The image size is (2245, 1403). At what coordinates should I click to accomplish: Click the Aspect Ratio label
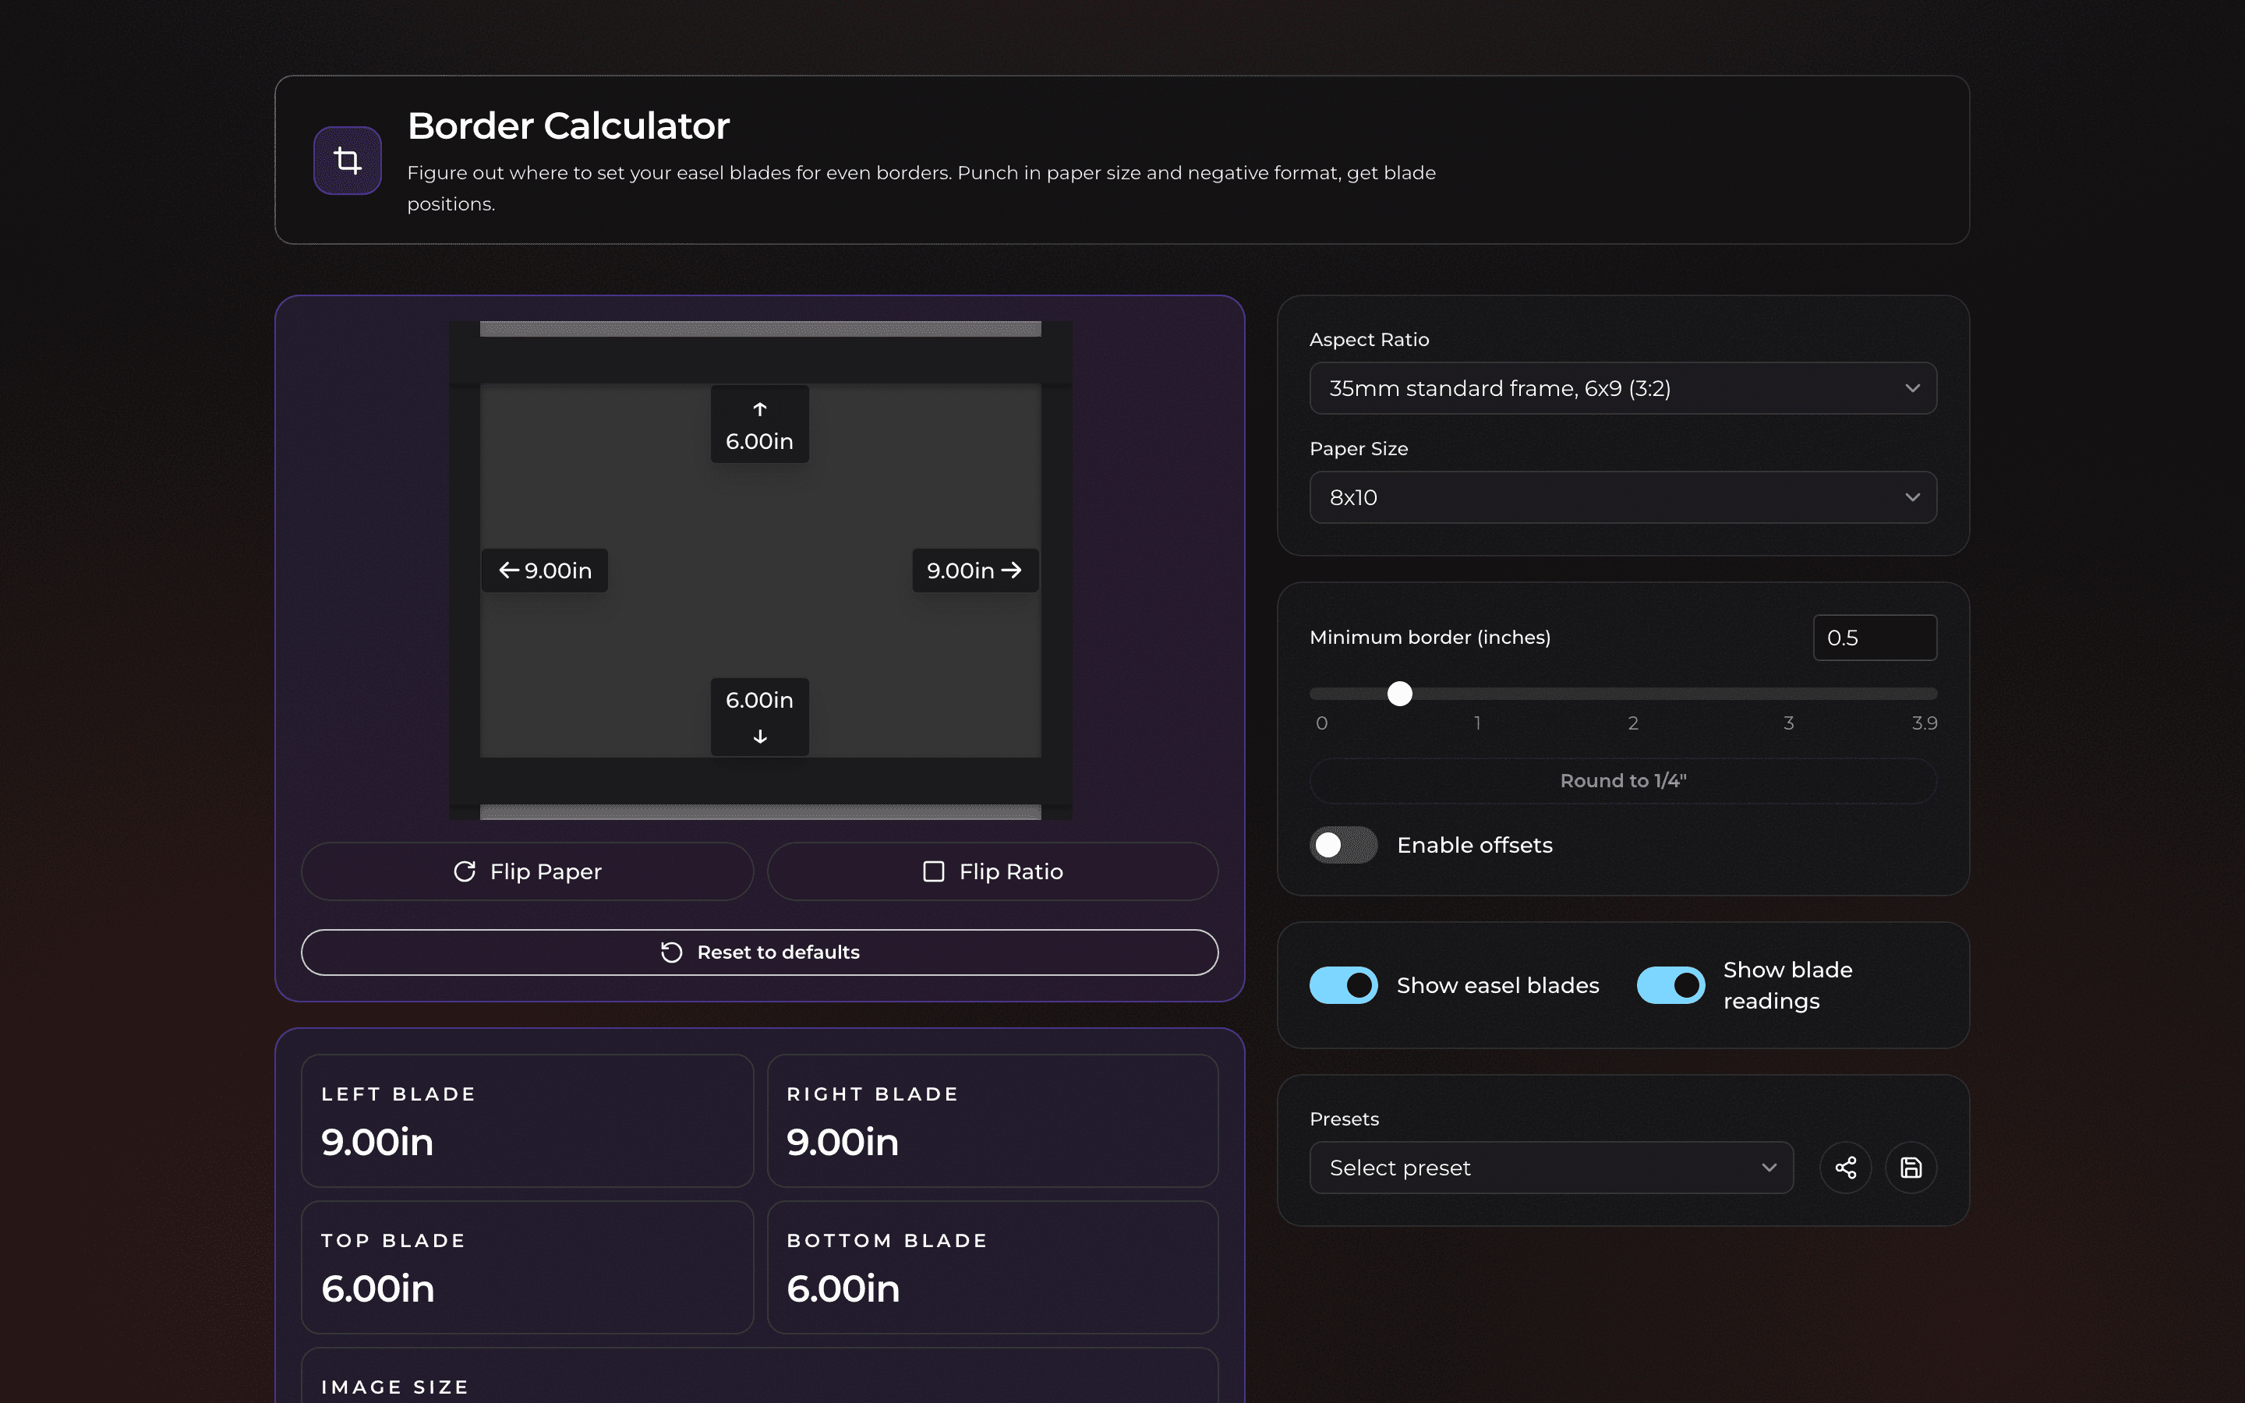click(x=1368, y=340)
